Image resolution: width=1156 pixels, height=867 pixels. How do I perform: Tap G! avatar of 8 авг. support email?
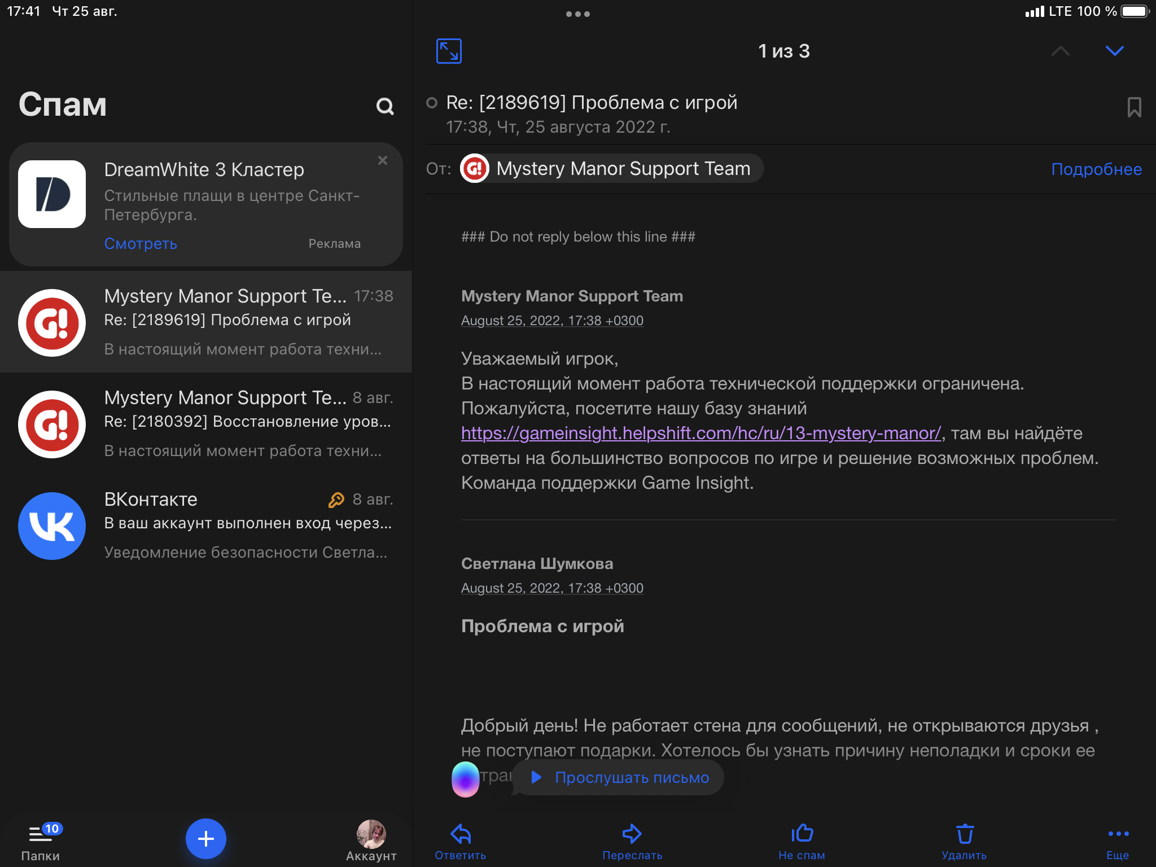tap(52, 424)
